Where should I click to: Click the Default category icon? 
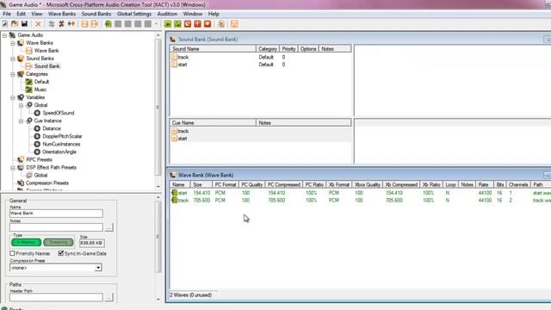[28, 82]
